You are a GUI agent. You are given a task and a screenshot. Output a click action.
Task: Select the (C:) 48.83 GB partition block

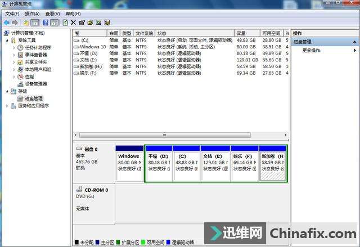[186, 163]
